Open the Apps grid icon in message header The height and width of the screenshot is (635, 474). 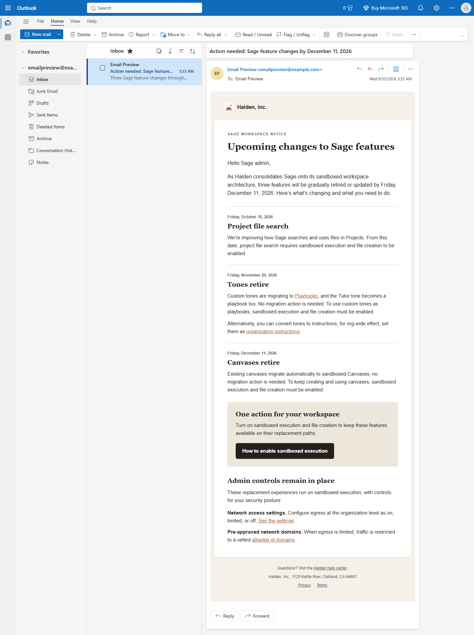click(x=396, y=69)
